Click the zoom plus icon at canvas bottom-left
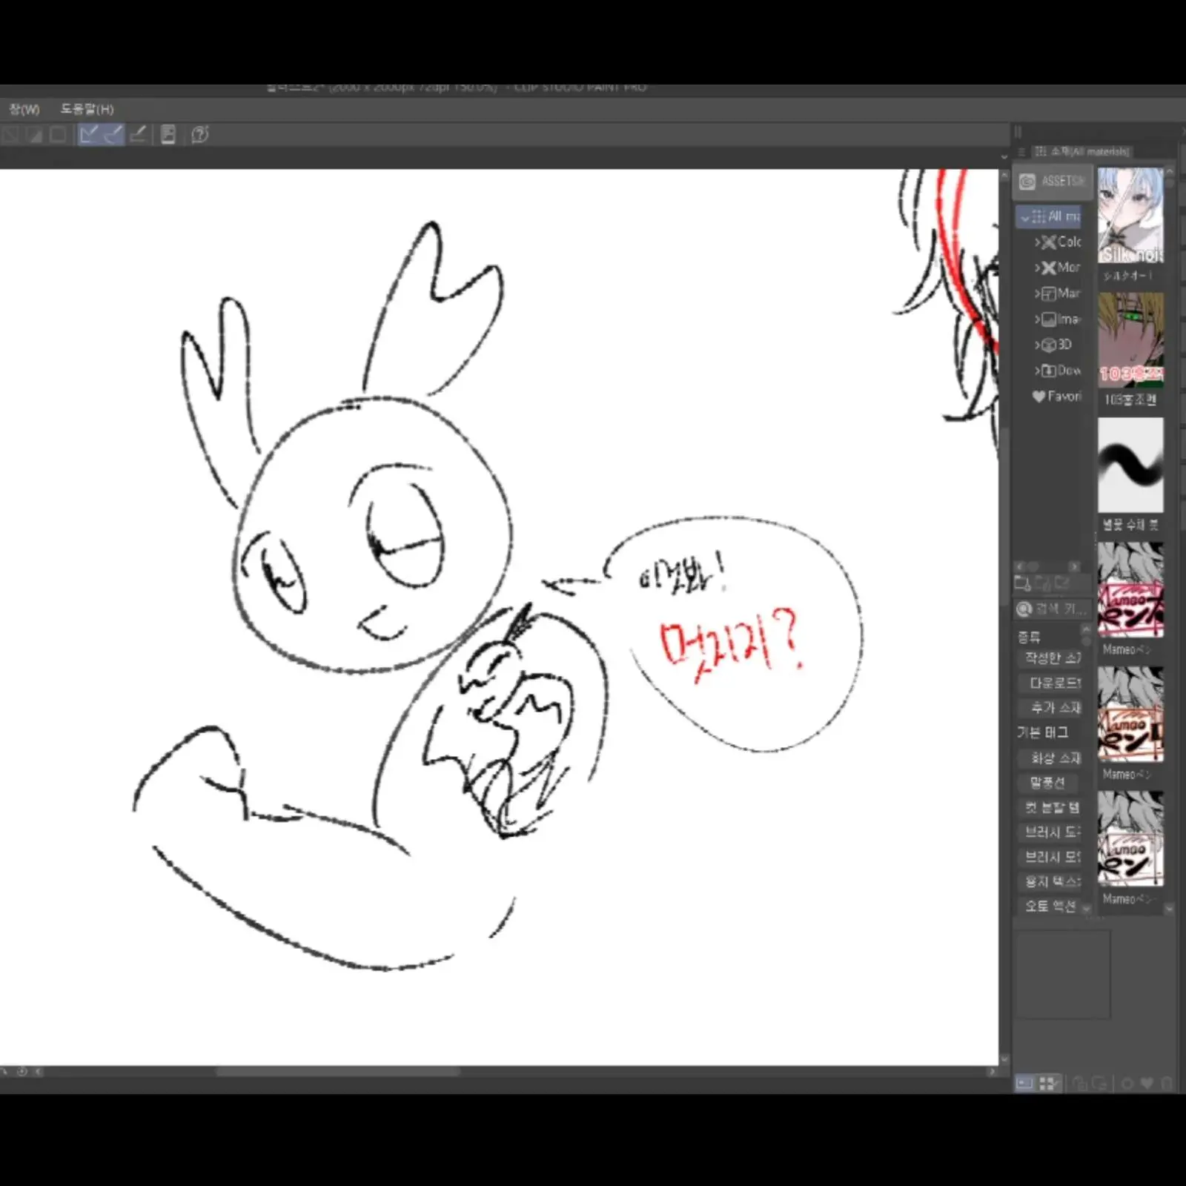The height and width of the screenshot is (1186, 1186). [21, 1072]
